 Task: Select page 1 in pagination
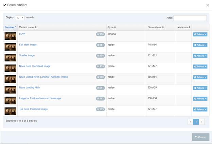[x=196, y=122]
